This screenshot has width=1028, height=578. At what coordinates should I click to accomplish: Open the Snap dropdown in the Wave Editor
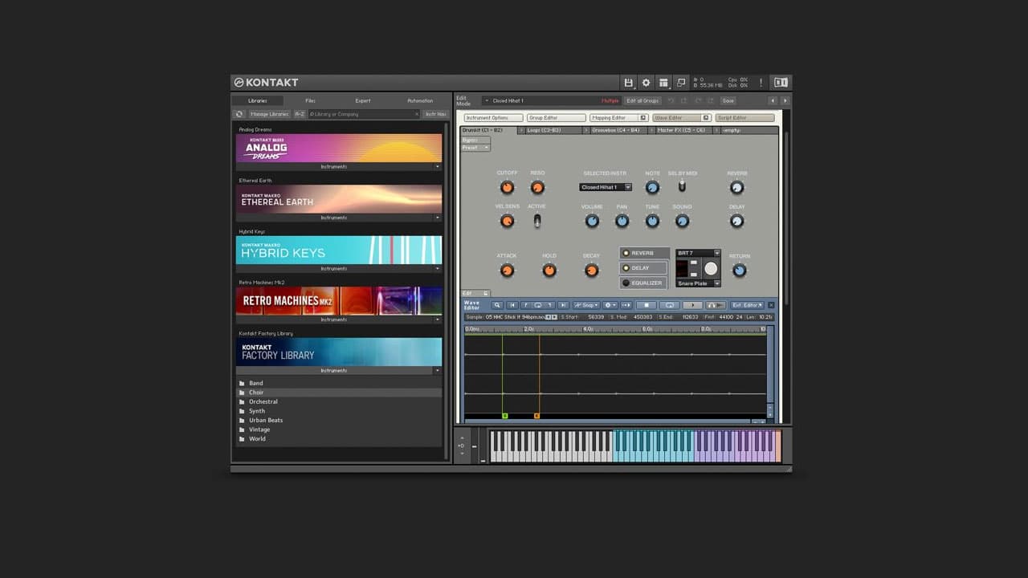pos(585,305)
